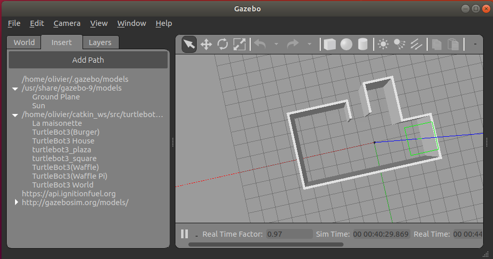Open the Help menu

click(x=164, y=23)
